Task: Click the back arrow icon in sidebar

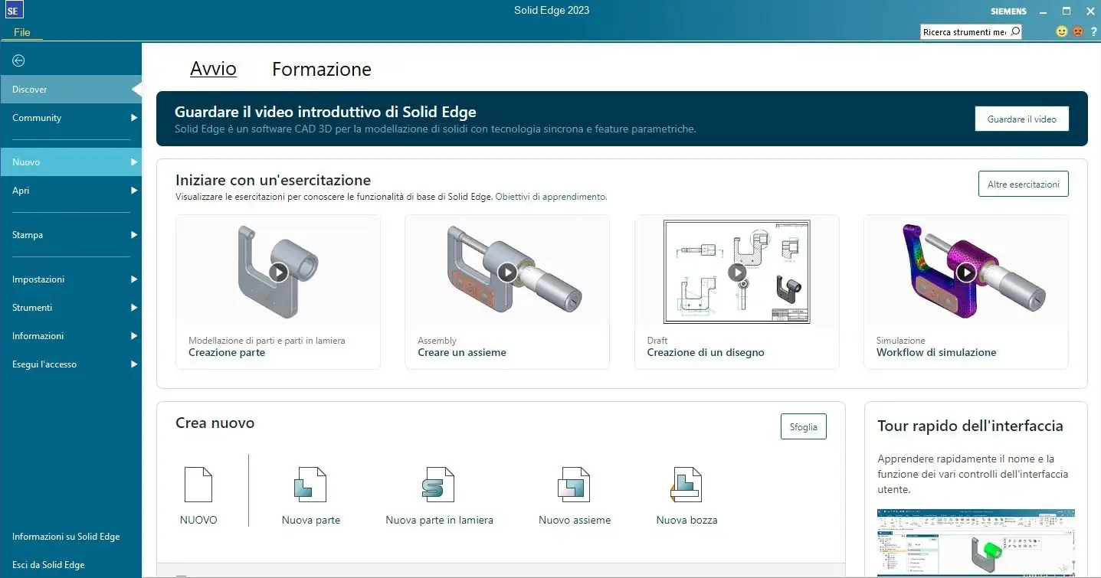Action: 18,61
